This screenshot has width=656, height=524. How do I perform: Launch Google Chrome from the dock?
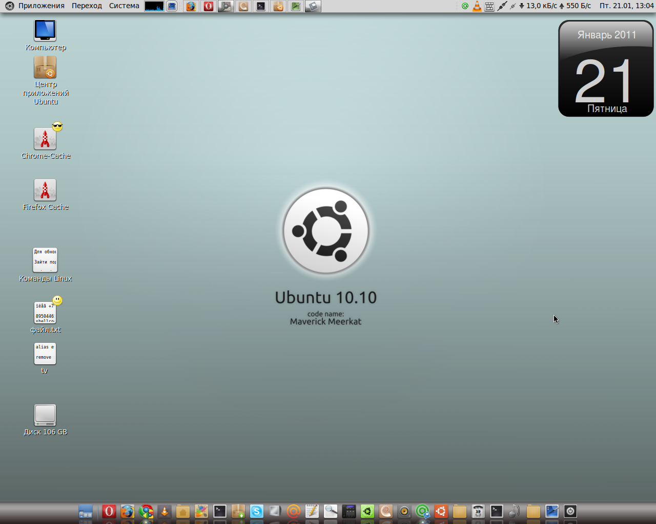(146, 511)
